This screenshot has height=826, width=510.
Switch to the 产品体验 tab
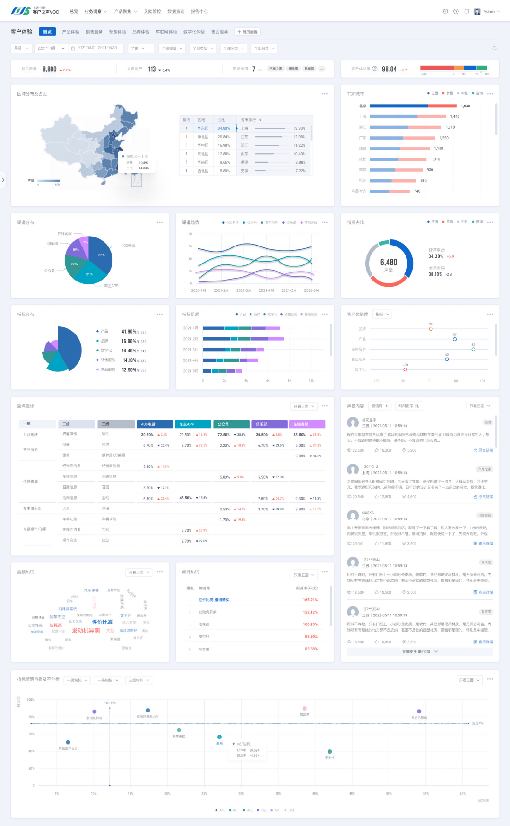[x=70, y=32]
